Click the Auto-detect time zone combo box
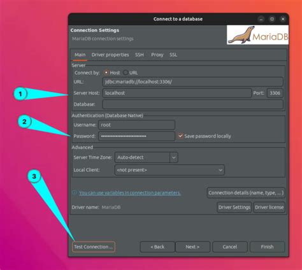This screenshot has width=302, height=270. tap(142, 157)
